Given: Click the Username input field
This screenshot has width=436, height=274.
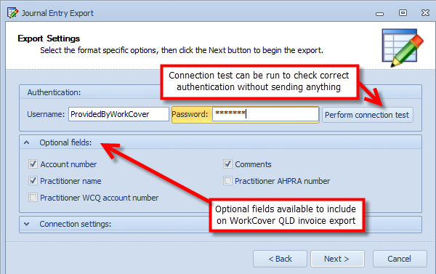Looking at the screenshot, I should point(118,114).
